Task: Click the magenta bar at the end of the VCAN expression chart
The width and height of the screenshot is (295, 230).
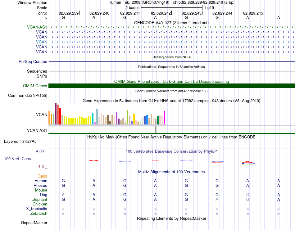Action: tap(164, 118)
